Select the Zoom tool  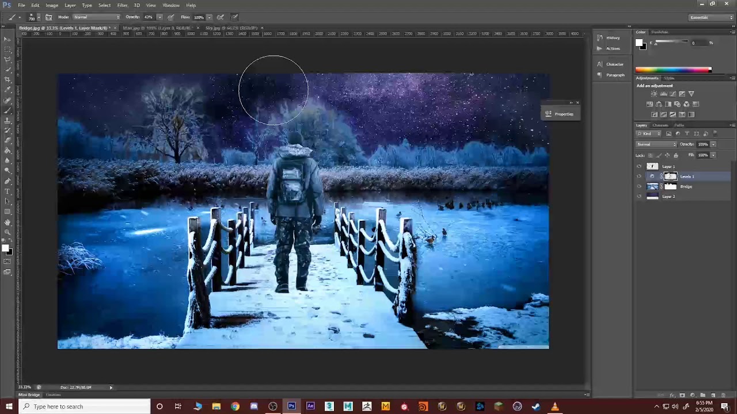[x=7, y=232]
